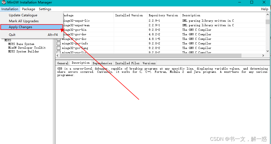Image resolution: width=271 pixels, height=144 pixels.
Task: Click the GDB description paragraph text
Action: pos(162,72)
